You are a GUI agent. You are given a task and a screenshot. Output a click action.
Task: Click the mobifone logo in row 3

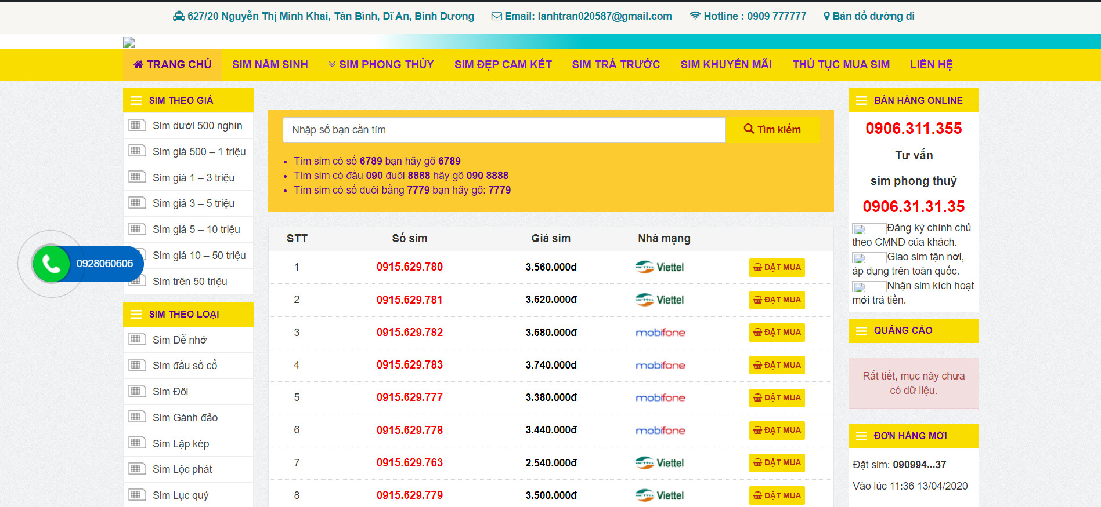click(x=660, y=333)
